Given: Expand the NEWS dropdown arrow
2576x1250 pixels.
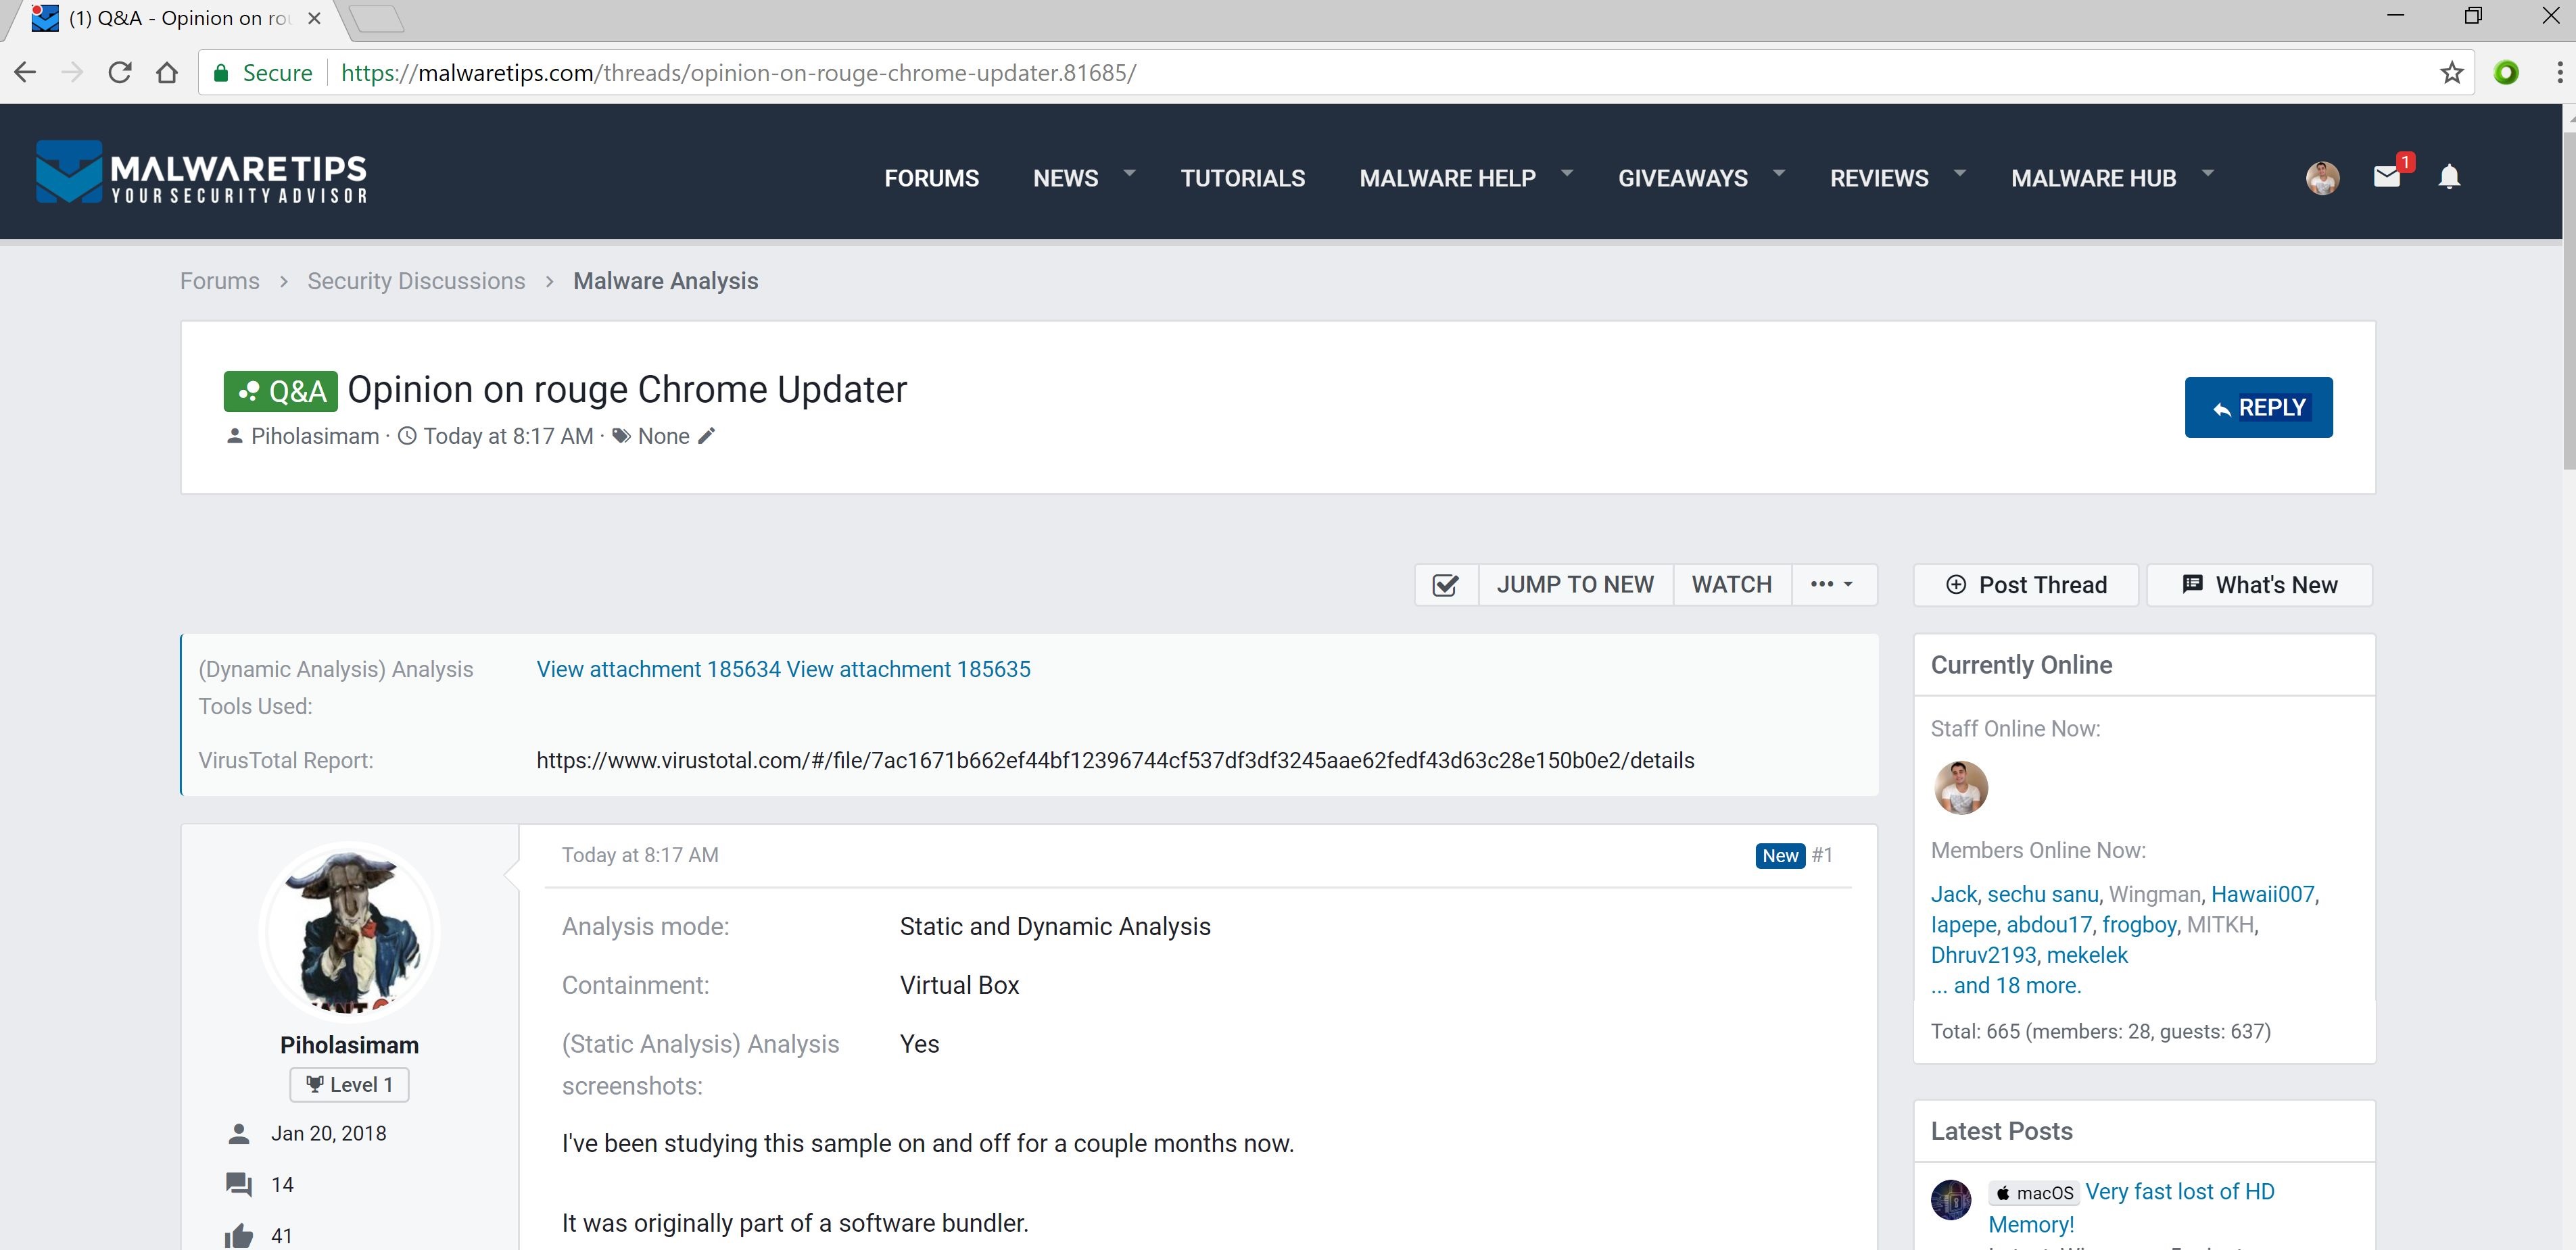Looking at the screenshot, I should [1129, 173].
